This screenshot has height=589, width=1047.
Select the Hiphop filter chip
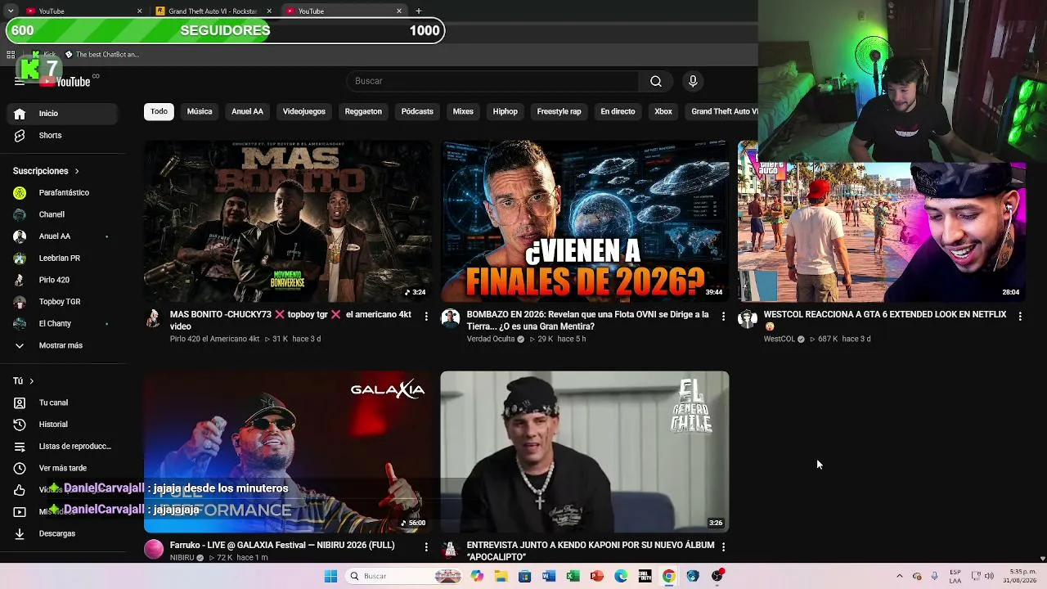506,111
